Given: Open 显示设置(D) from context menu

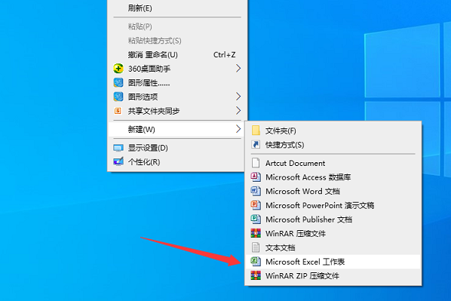Looking at the screenshot, I should (x=177, y=148).
